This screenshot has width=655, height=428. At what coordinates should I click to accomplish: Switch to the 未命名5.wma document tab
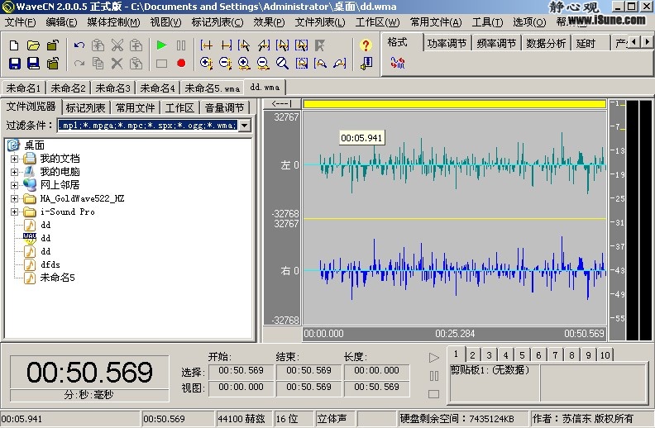tap(213, 88)
